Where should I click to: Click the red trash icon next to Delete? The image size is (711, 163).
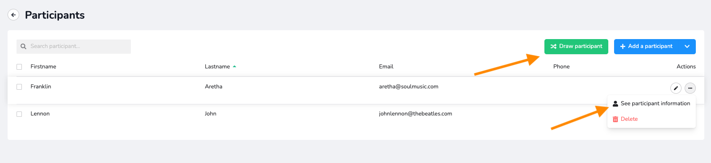[615, 119]
